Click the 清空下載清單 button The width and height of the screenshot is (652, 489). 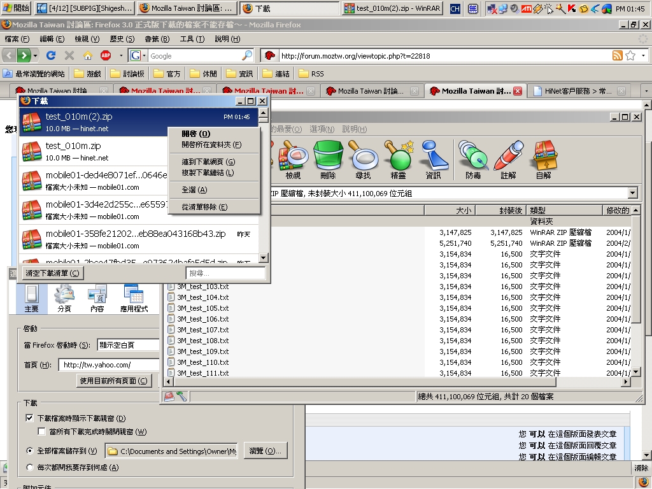pyautogui.click(x=52, y=273)
